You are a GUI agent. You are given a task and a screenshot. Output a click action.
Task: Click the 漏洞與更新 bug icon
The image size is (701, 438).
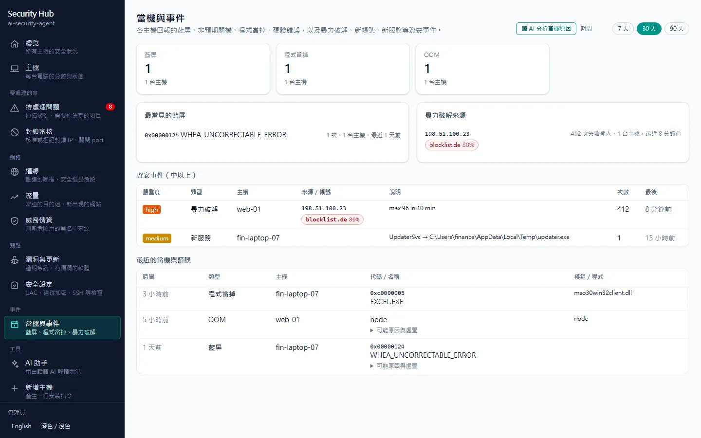(15, 260)
